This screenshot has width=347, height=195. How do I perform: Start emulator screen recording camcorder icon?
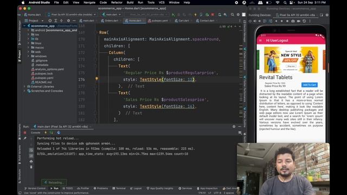[299, 21]
